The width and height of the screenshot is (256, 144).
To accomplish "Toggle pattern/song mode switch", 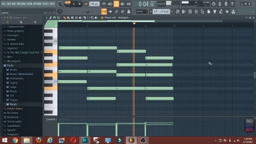I will coord(68,4).
